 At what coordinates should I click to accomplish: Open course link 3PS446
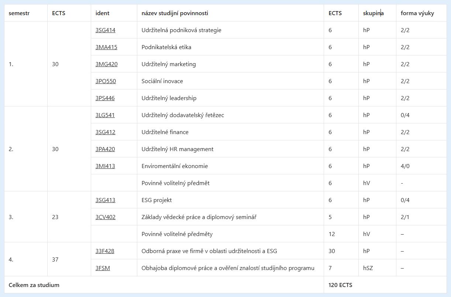tap(105, 98)
